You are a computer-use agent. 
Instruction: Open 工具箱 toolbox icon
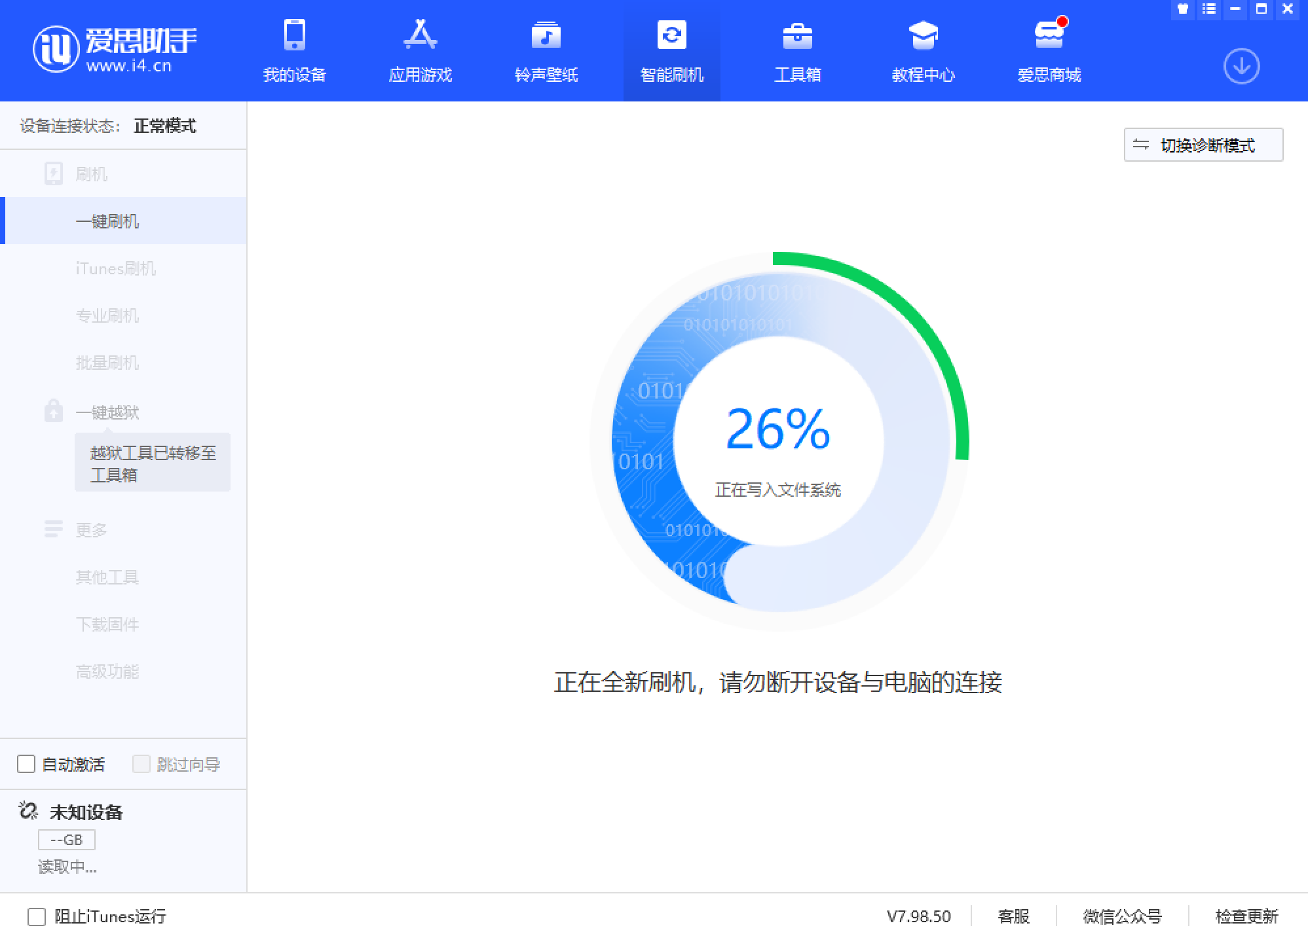point(797,35)
